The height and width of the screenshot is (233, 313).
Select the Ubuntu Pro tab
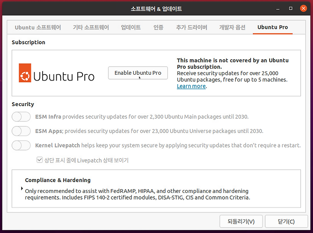tap(273, 28)
